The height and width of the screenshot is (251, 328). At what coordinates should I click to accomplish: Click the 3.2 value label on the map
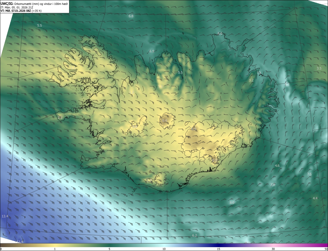click(251, 80)
